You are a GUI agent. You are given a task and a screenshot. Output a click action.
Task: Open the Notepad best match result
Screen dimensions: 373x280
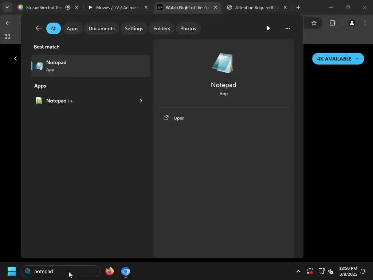pos(91,66)
